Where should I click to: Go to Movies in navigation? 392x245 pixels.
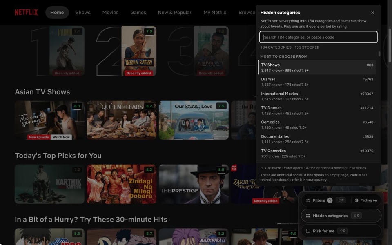110,13
